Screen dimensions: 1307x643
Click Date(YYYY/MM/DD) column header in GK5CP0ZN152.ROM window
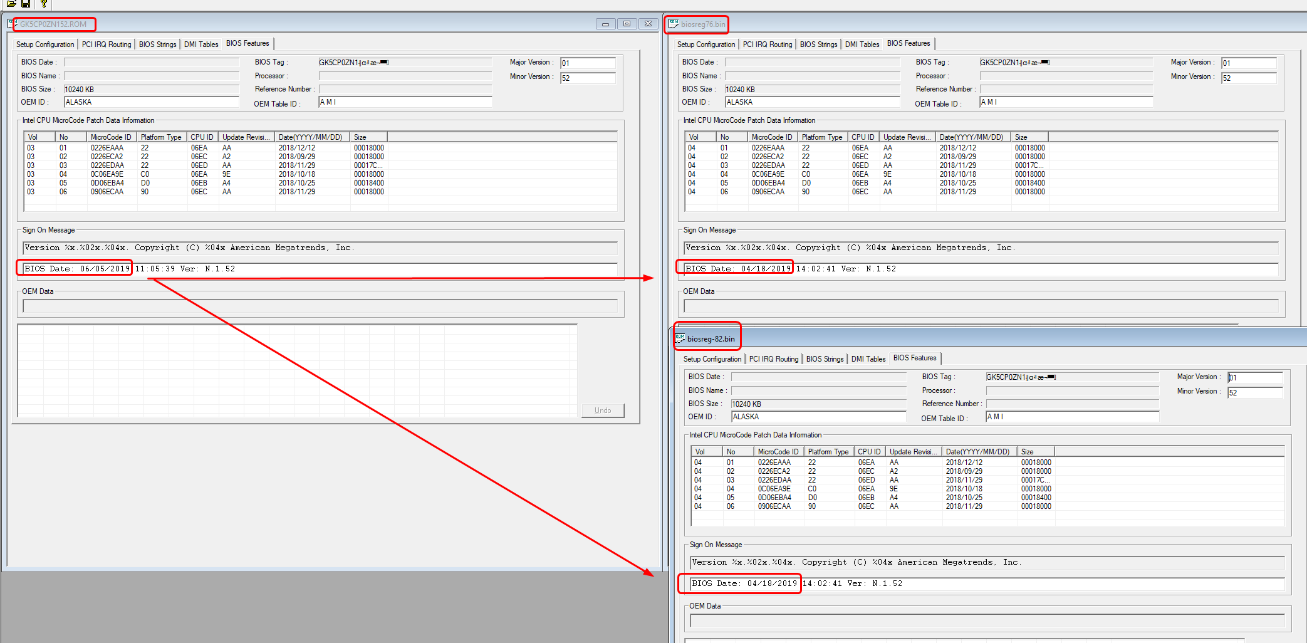tap(312, 137)
